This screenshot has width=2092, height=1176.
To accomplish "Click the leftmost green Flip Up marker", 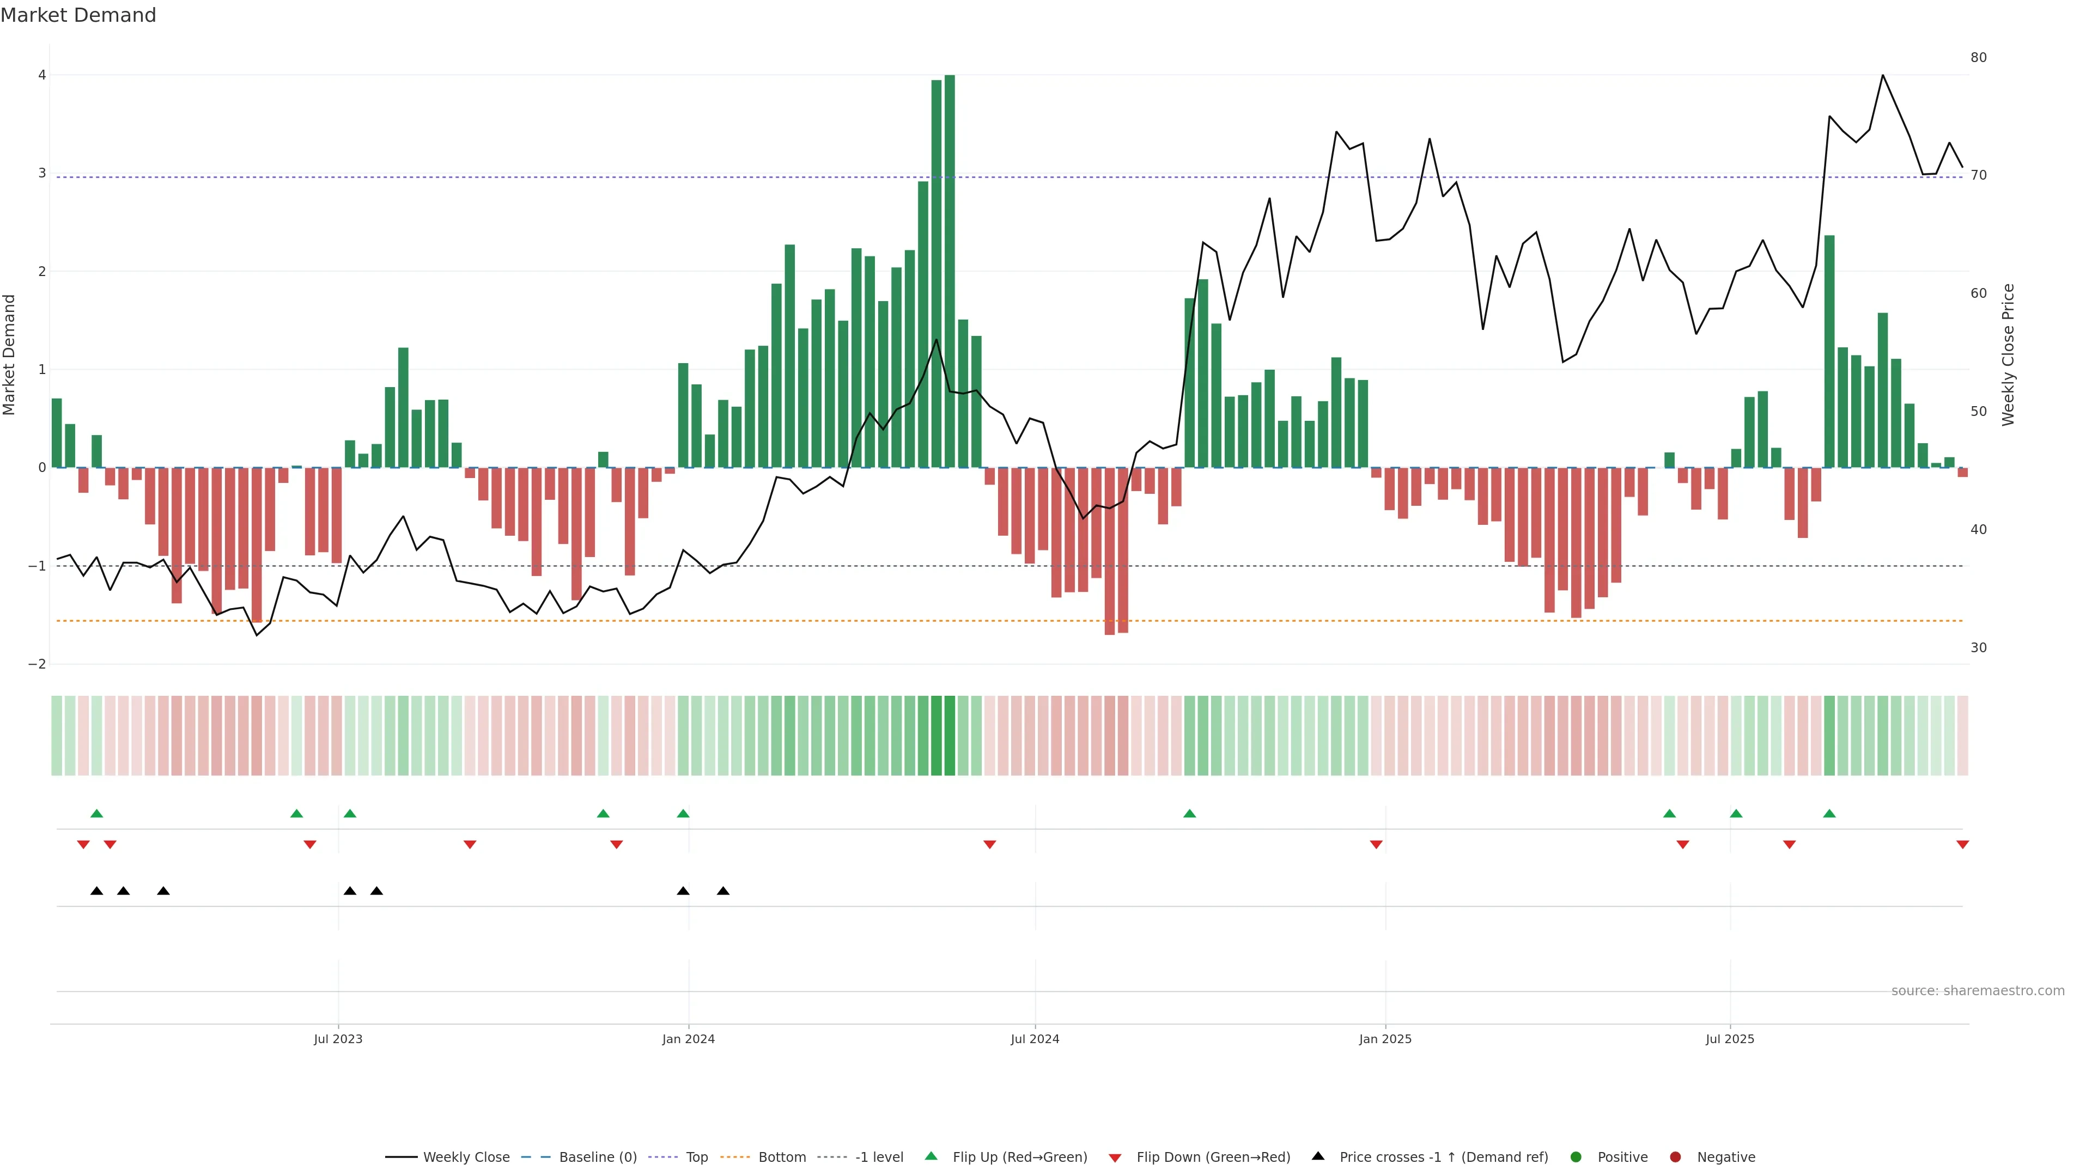I will (96, 813).
